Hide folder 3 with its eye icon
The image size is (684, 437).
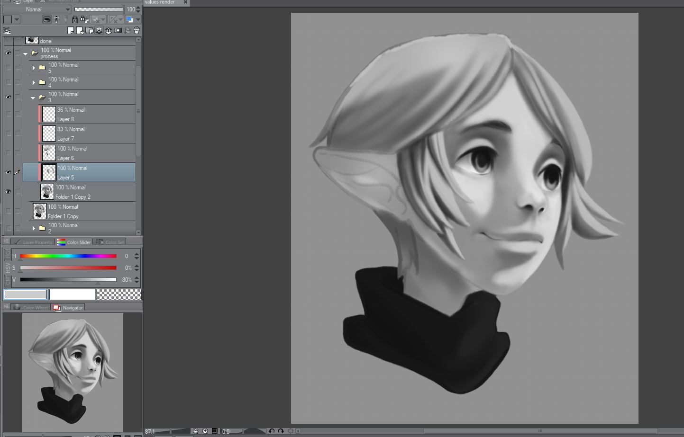pyautogui.click(x=8, y=97)
